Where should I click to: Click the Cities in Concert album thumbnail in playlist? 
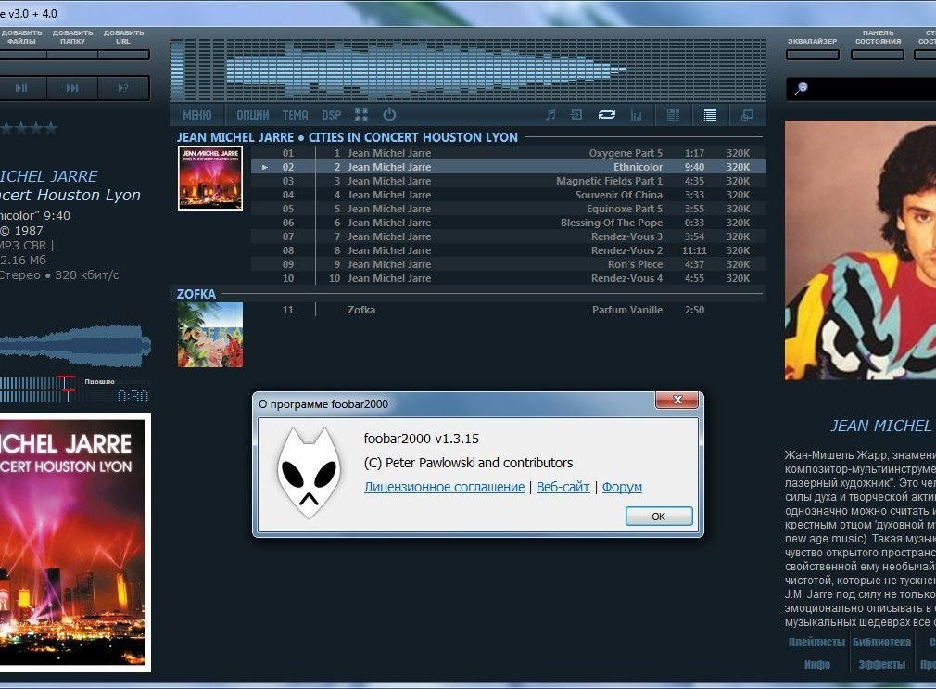click(x=210, y=178)
